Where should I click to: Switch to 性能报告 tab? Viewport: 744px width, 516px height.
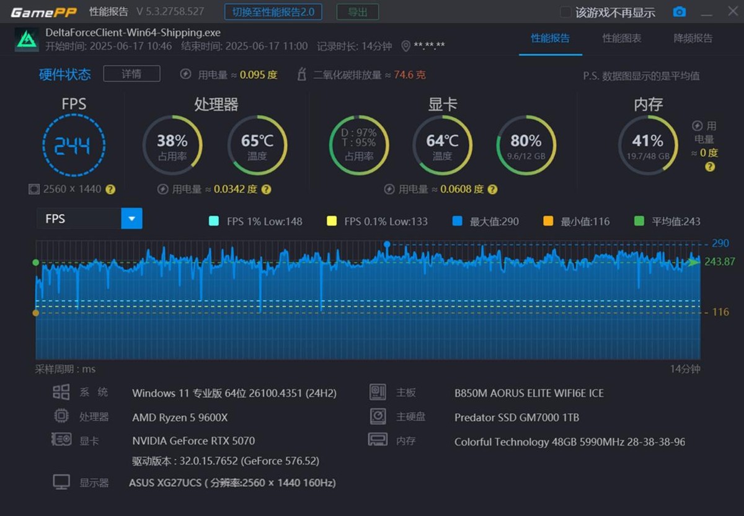[550, 38]
